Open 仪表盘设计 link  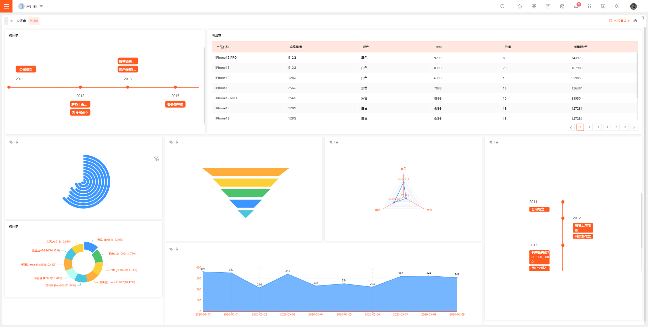(622, 21)
